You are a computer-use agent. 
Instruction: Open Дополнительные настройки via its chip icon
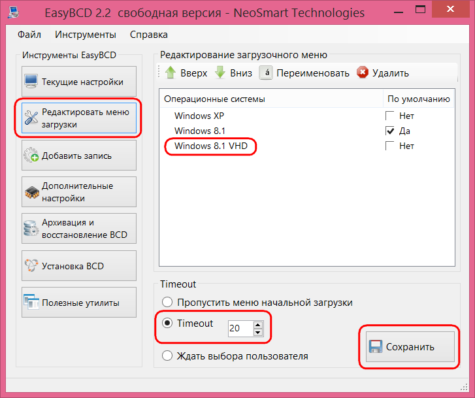click(x=32, y=192)
